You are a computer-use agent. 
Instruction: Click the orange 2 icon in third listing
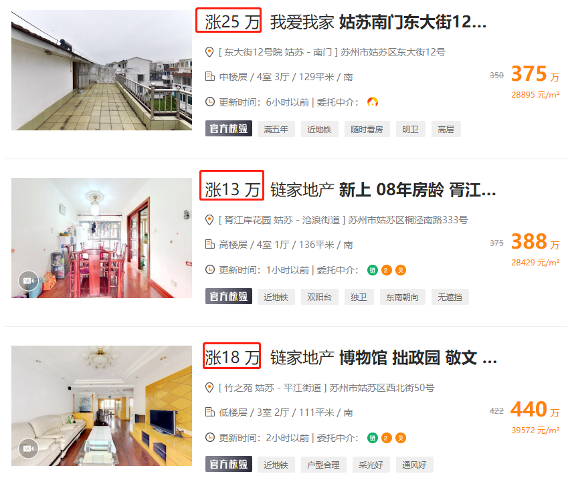386,438
